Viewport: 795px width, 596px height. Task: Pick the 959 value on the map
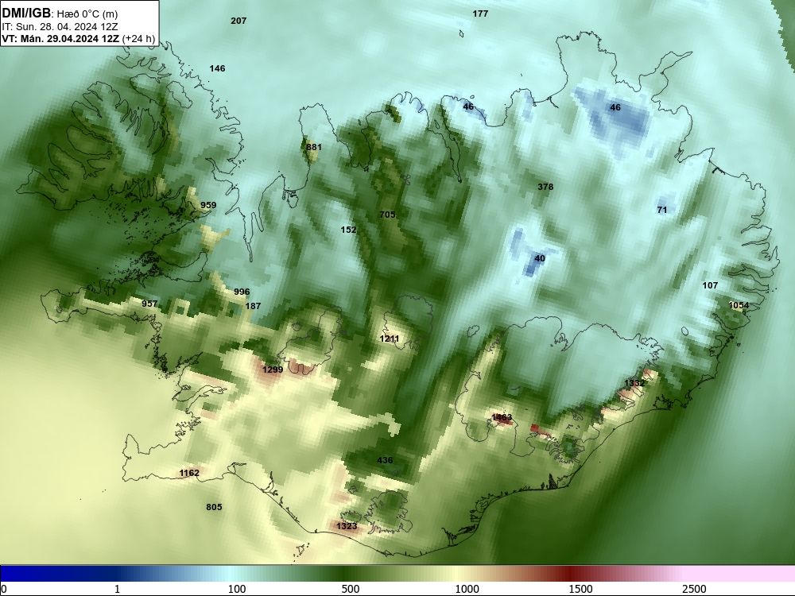coord(208,205)
